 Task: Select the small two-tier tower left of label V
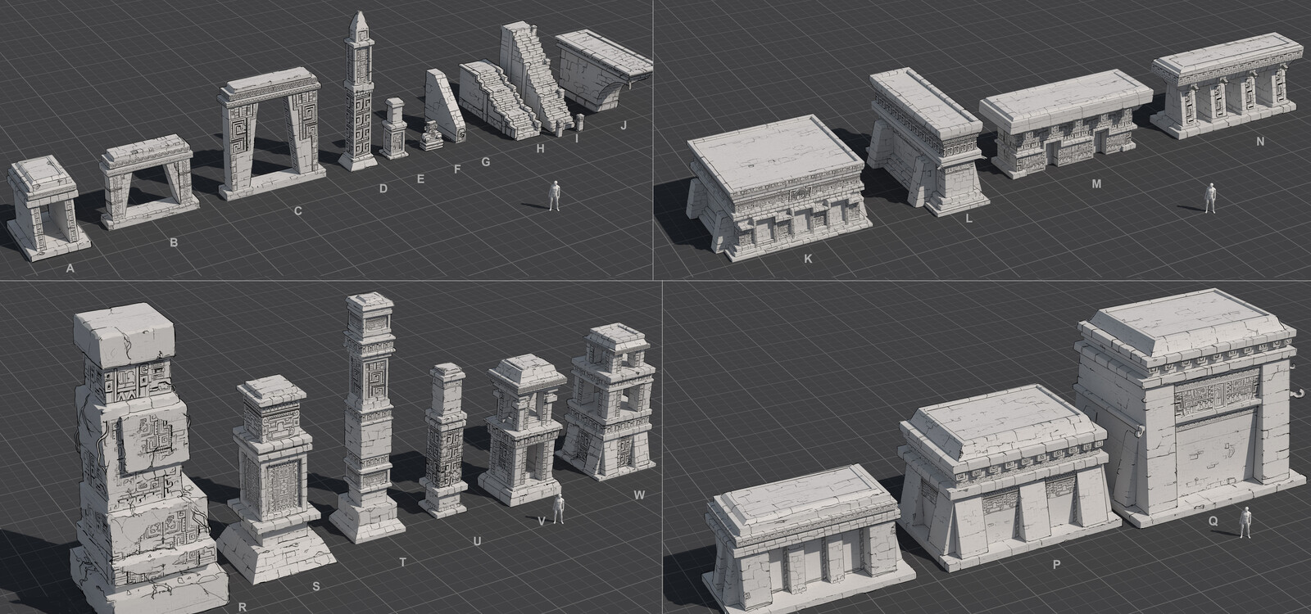pyautogui.click(x=524, y=430)
